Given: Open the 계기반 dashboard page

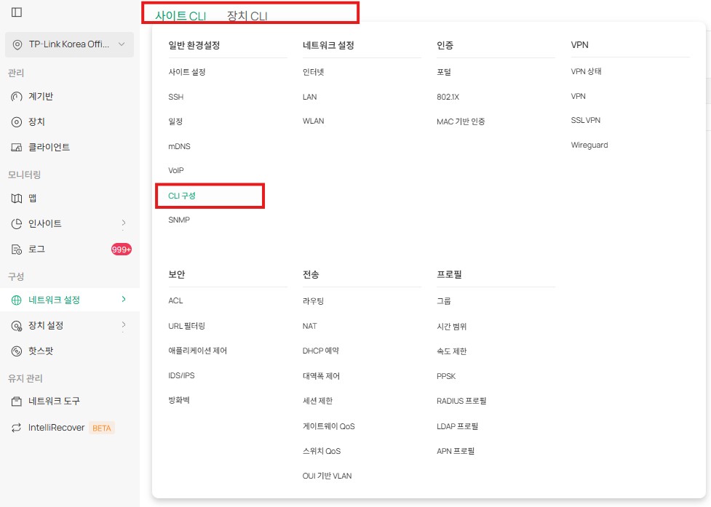Looking at the screenshot, I should point(40,95).
